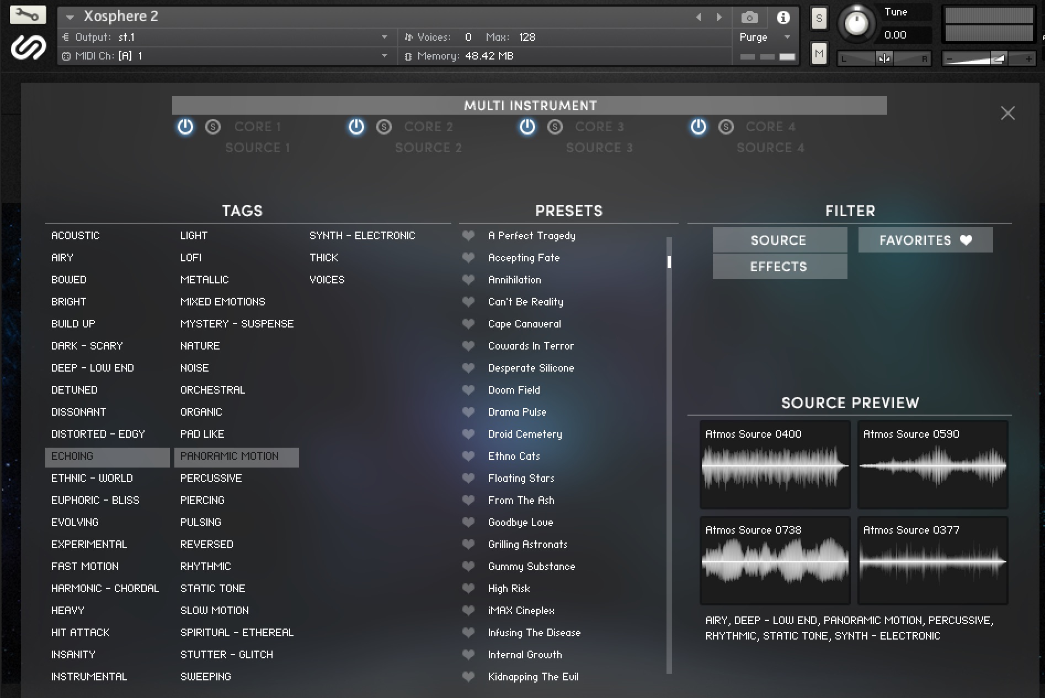Screen dimensions: 1045x698
Task: Favorite the A Perfect Tragedy preset heart
Action: [468, 235]
